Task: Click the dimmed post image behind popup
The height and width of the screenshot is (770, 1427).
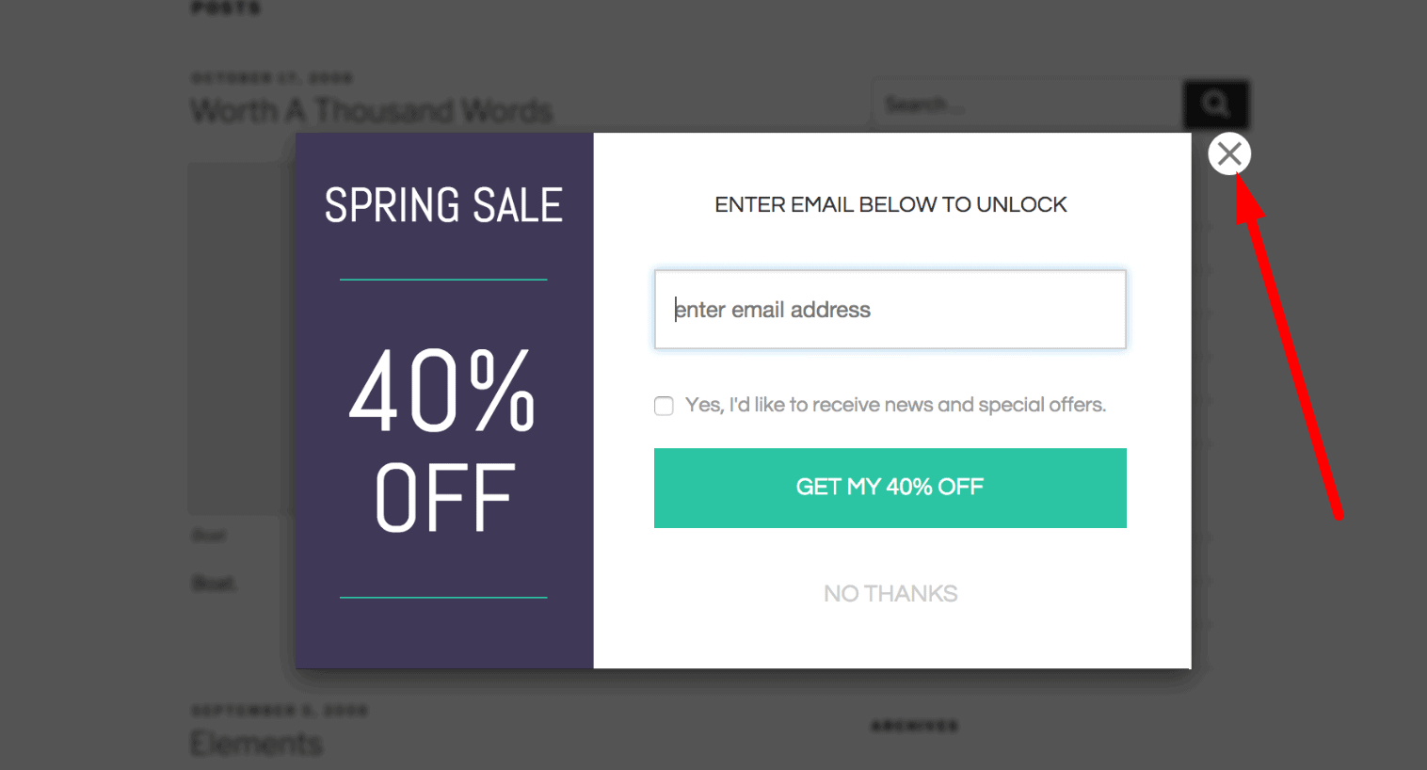Action: pyautogui.click(x=241, y=339)
